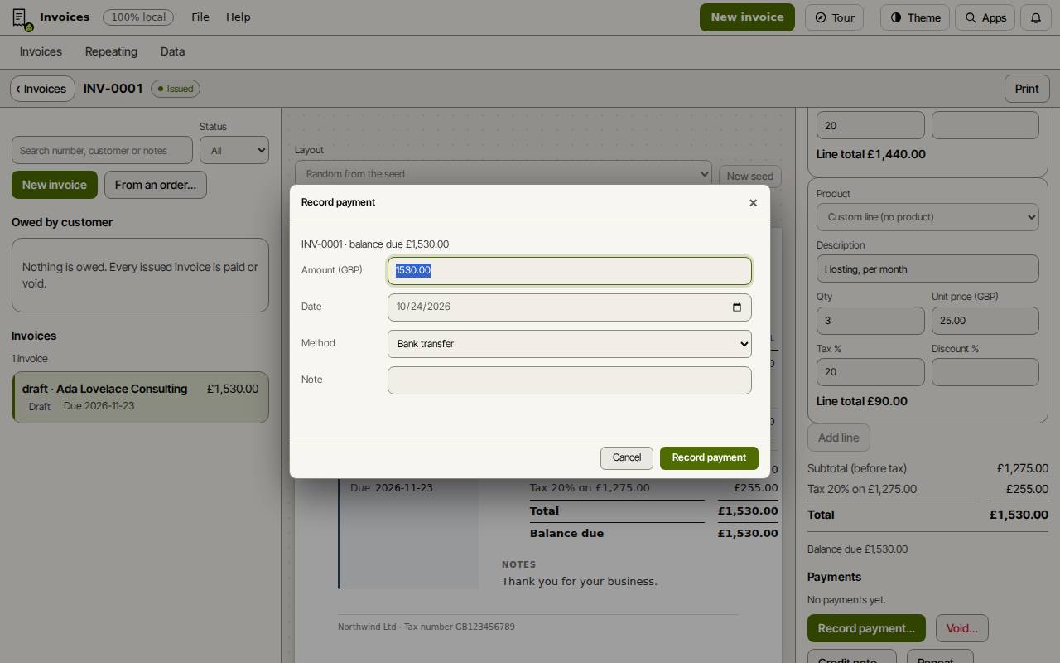
Task: Switch to the Data tab
Action: point(172,51)
